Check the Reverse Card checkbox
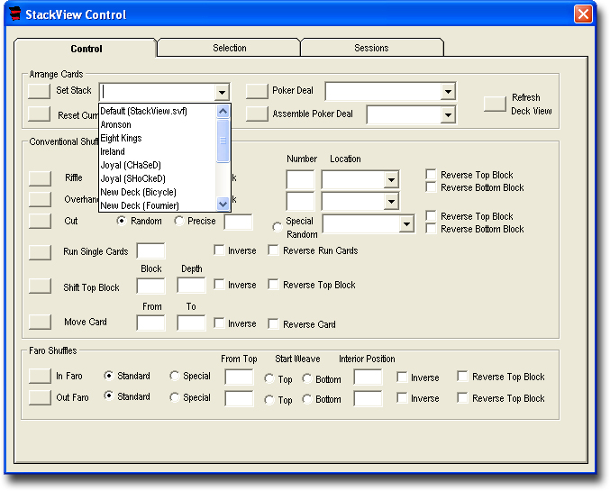610x491 pixels. click(x=274, y=323)
